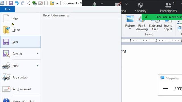Screen dimensions: 182x102
Task: Click the blank page New icon in toolbar
Action: click(46, 3)
